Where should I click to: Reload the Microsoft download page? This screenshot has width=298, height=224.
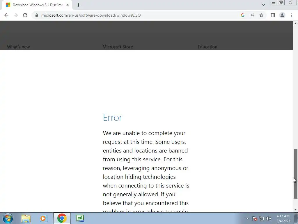click(25, 15)
